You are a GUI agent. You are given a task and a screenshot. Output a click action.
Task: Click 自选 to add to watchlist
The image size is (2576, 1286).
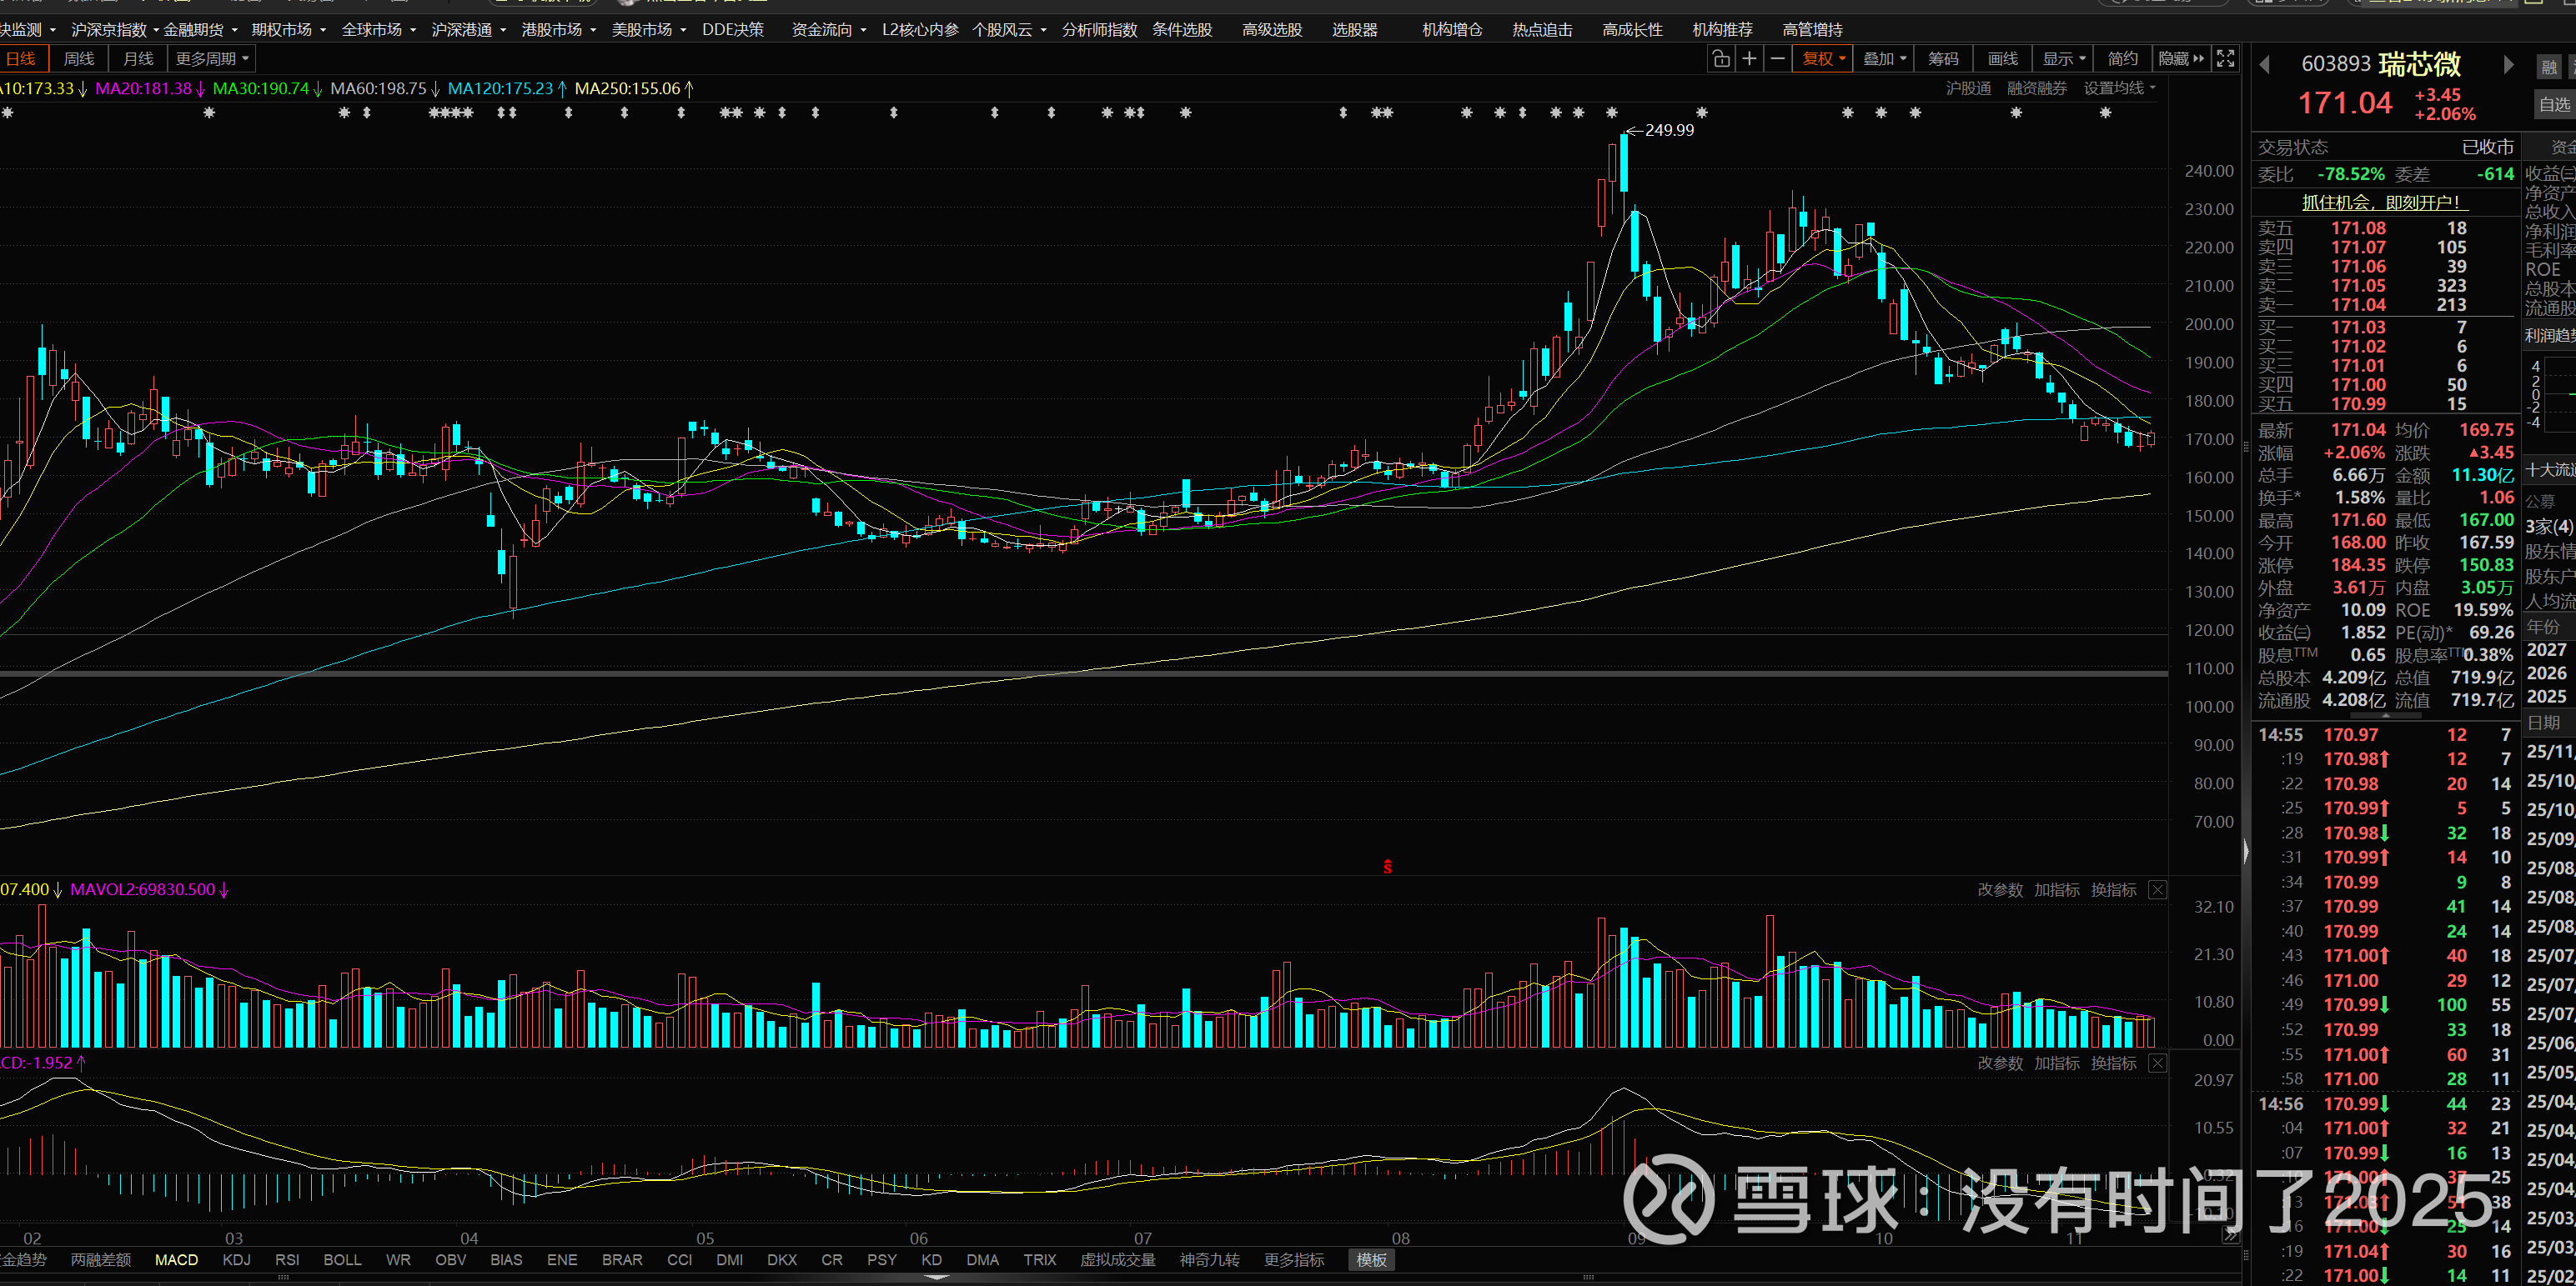2554,104
